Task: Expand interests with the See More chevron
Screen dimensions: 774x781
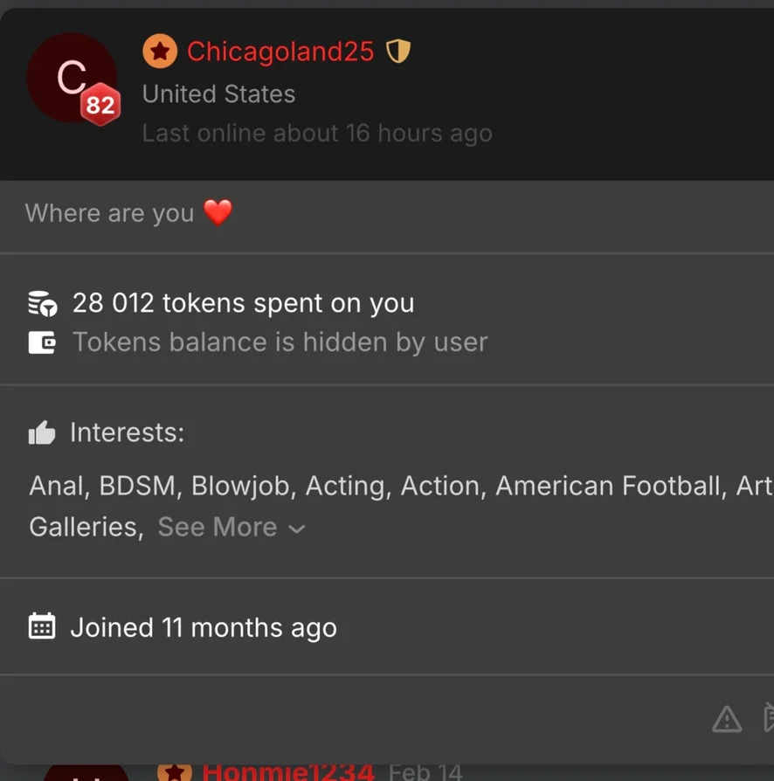Action: coord(297,529)
